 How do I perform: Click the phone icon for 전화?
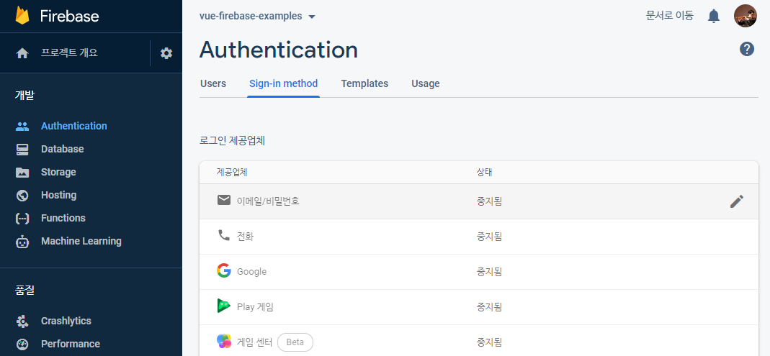[x=224, y=235]
